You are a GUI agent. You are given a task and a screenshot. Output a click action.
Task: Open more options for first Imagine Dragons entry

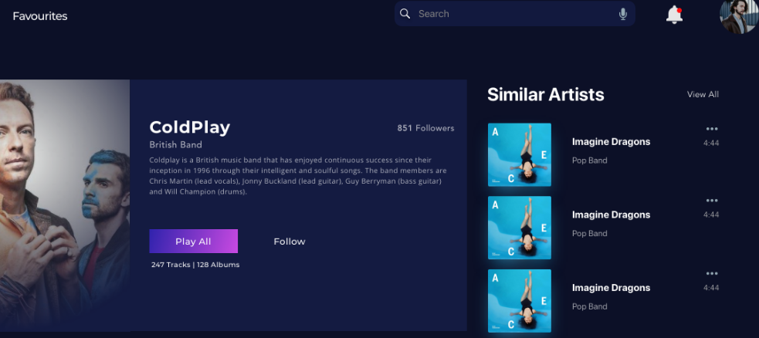[x=711, y=129]
